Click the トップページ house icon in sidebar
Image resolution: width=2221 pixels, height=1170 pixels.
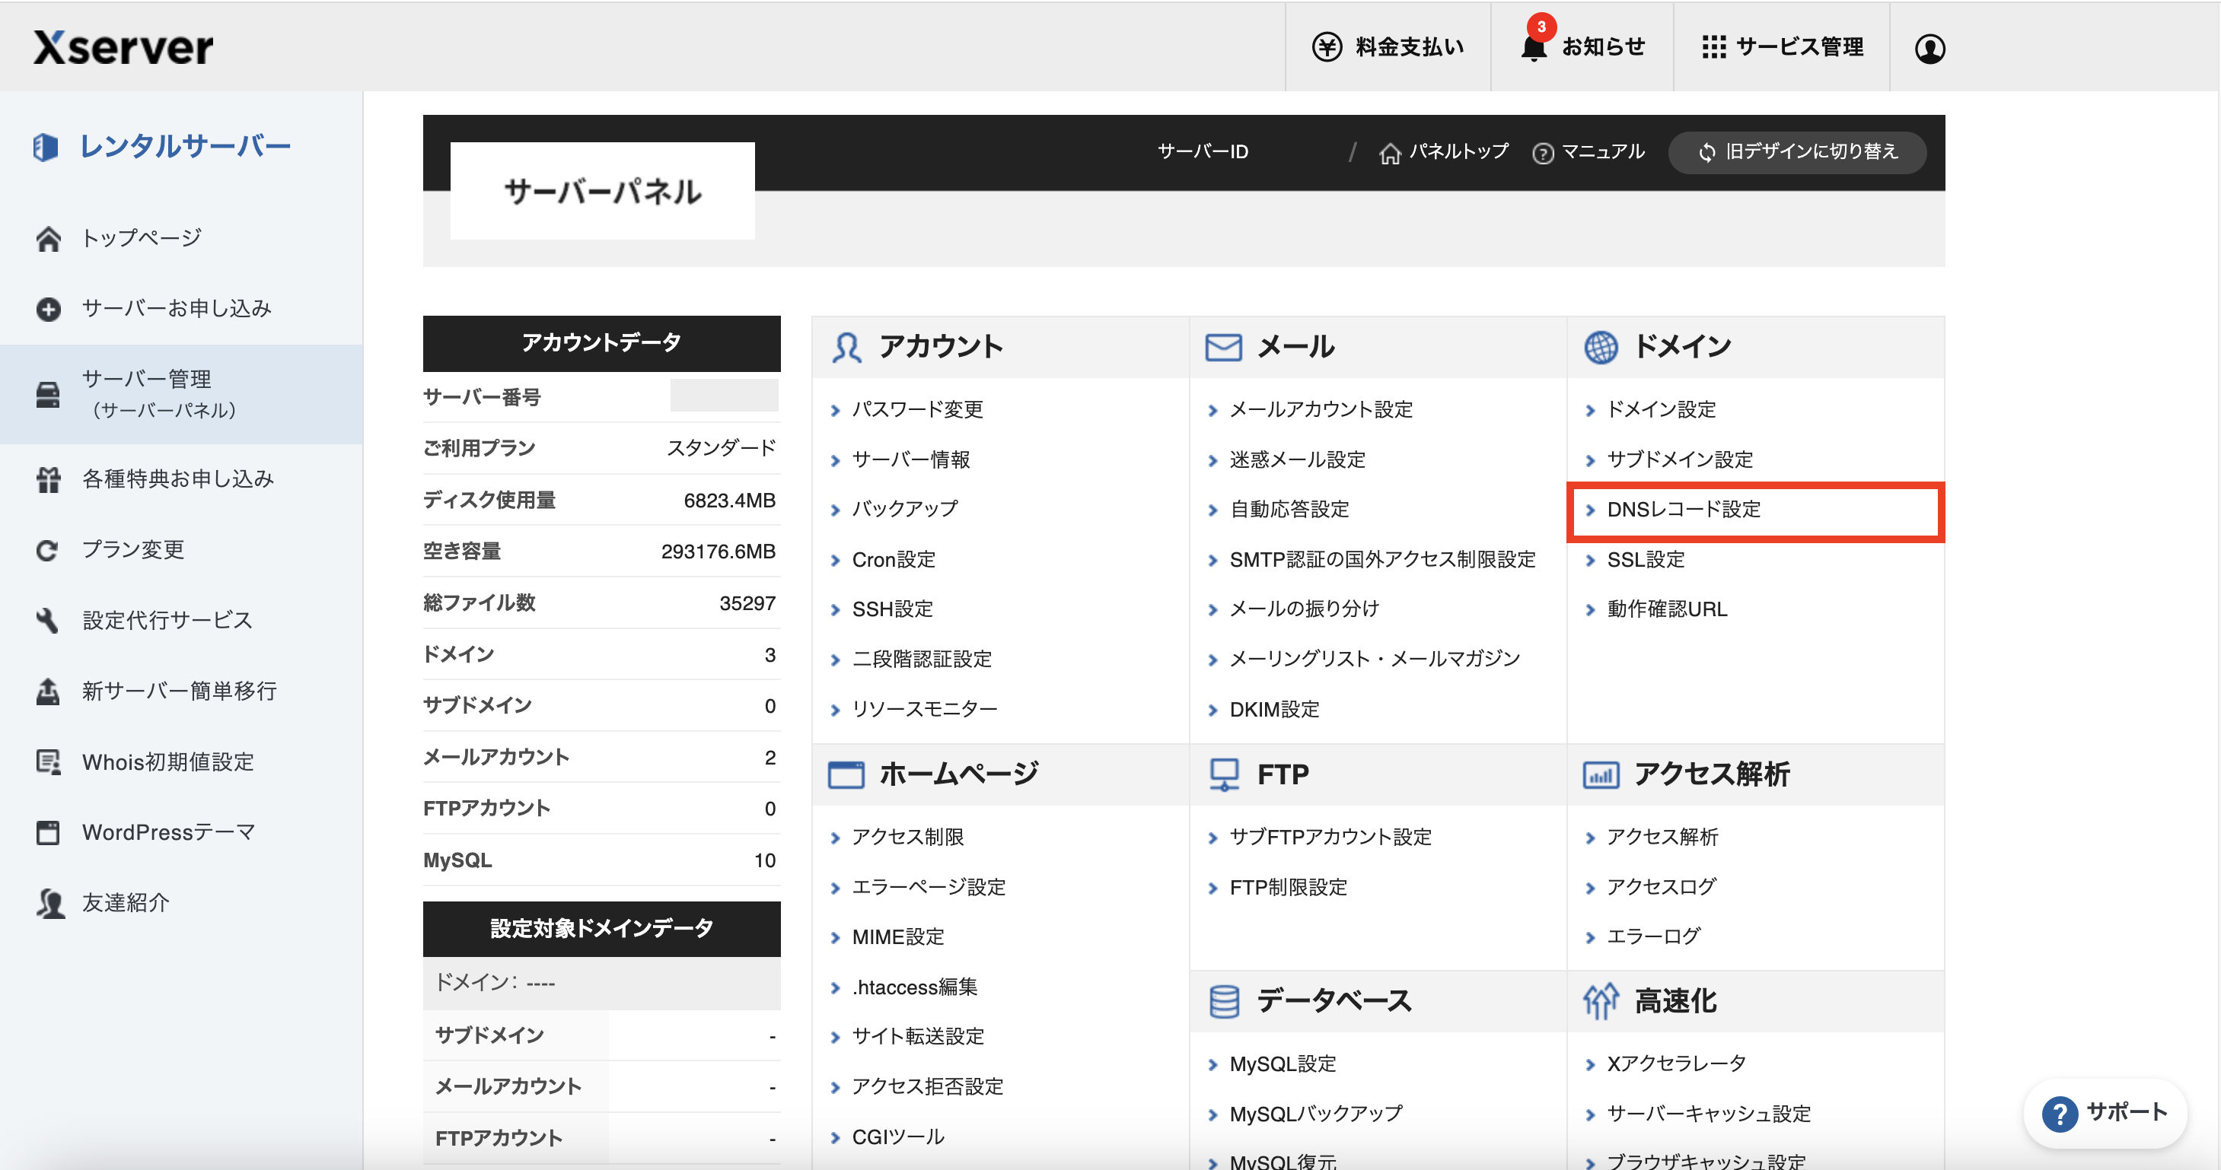pos(48,239)
